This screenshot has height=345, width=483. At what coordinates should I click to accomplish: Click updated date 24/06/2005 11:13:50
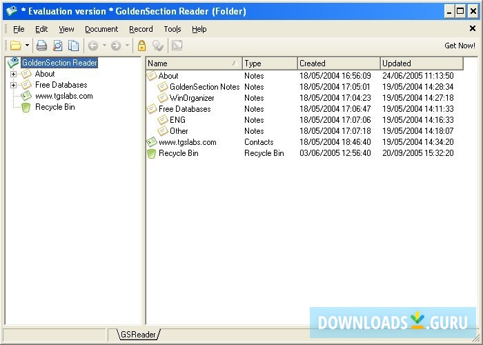(418, 76)
